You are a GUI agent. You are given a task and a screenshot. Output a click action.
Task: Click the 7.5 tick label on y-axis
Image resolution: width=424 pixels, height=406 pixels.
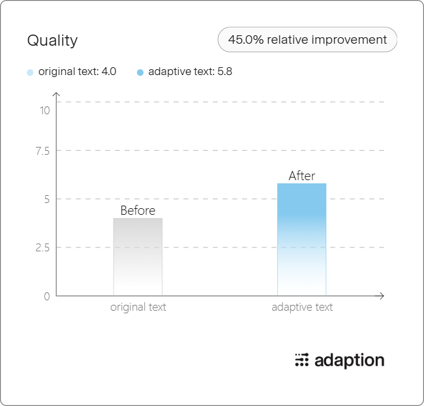tap(42, 151)
